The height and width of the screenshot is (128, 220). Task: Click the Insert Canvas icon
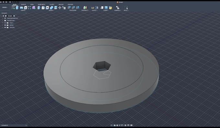click(106, 8)
